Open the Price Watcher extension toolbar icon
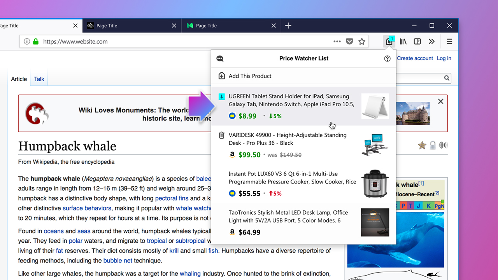498x280 pixels. (389, 41)
